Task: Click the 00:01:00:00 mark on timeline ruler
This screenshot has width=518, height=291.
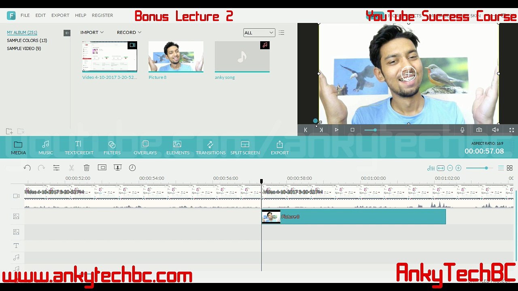Action: point(374,178)
